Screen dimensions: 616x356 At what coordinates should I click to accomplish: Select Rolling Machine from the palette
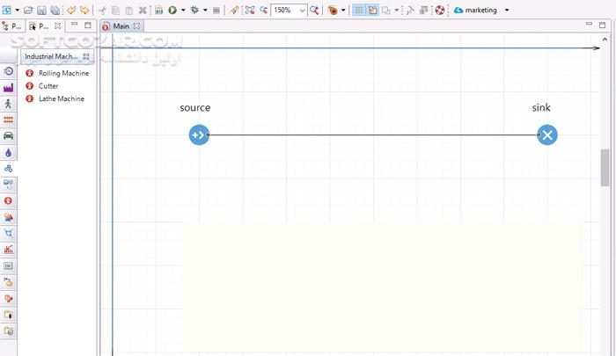click(x=63, y=73)
